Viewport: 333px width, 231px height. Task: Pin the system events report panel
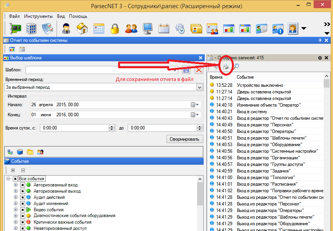point(320,40)
